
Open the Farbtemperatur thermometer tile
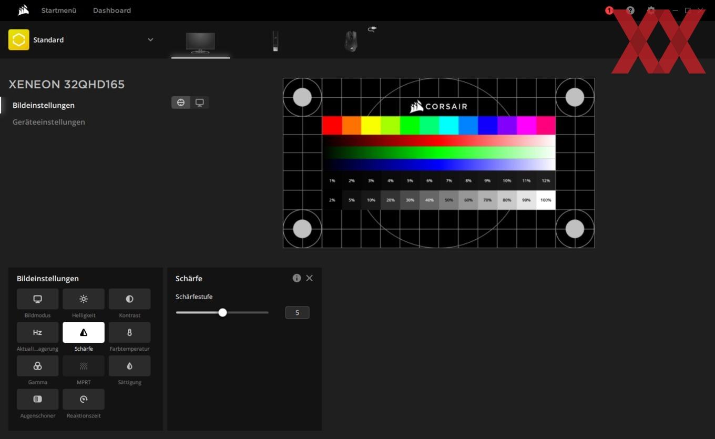(x=129, y=332)
